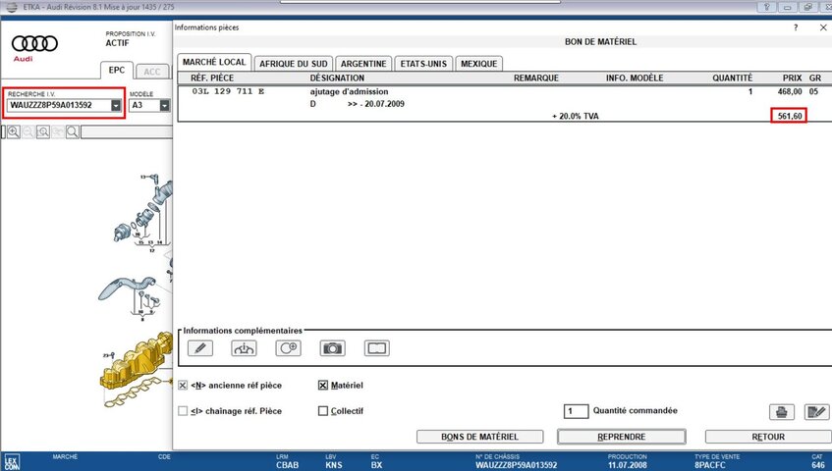Click the designation ajutage d'admission

(x=349, y=91)
